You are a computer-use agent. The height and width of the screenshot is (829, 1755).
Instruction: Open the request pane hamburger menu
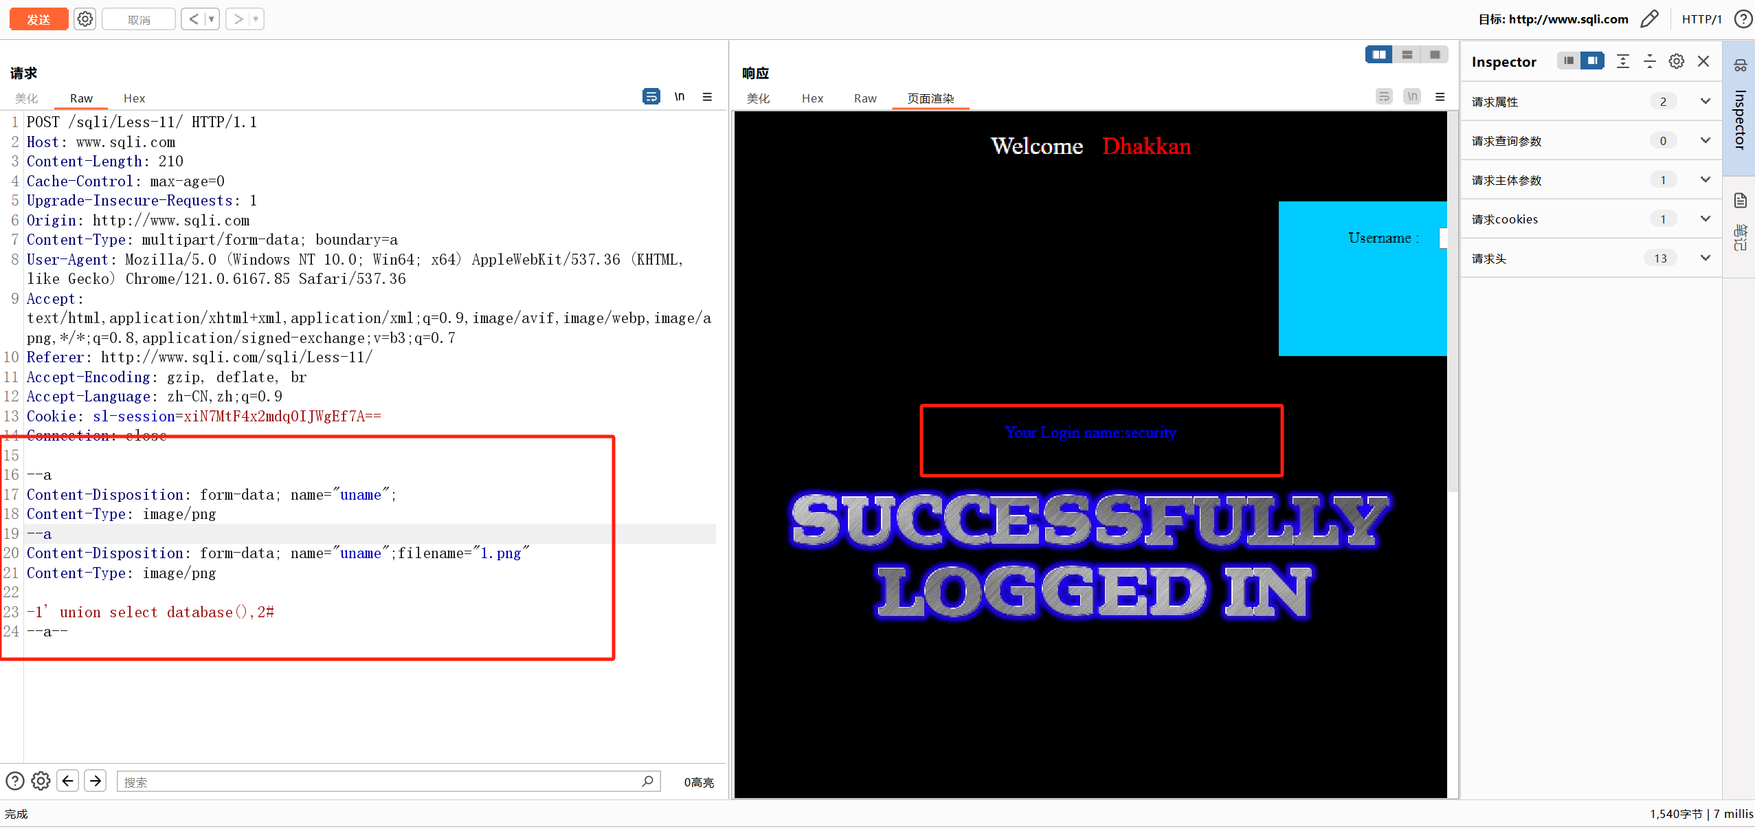pos(707,97)
